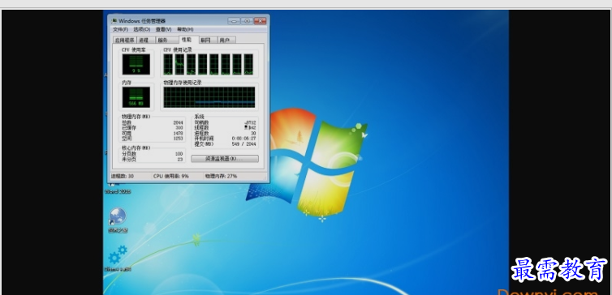Click the 分页数 value 100
Image resolution: width=612 pixels, height=295 pixels.
point(179,154)
